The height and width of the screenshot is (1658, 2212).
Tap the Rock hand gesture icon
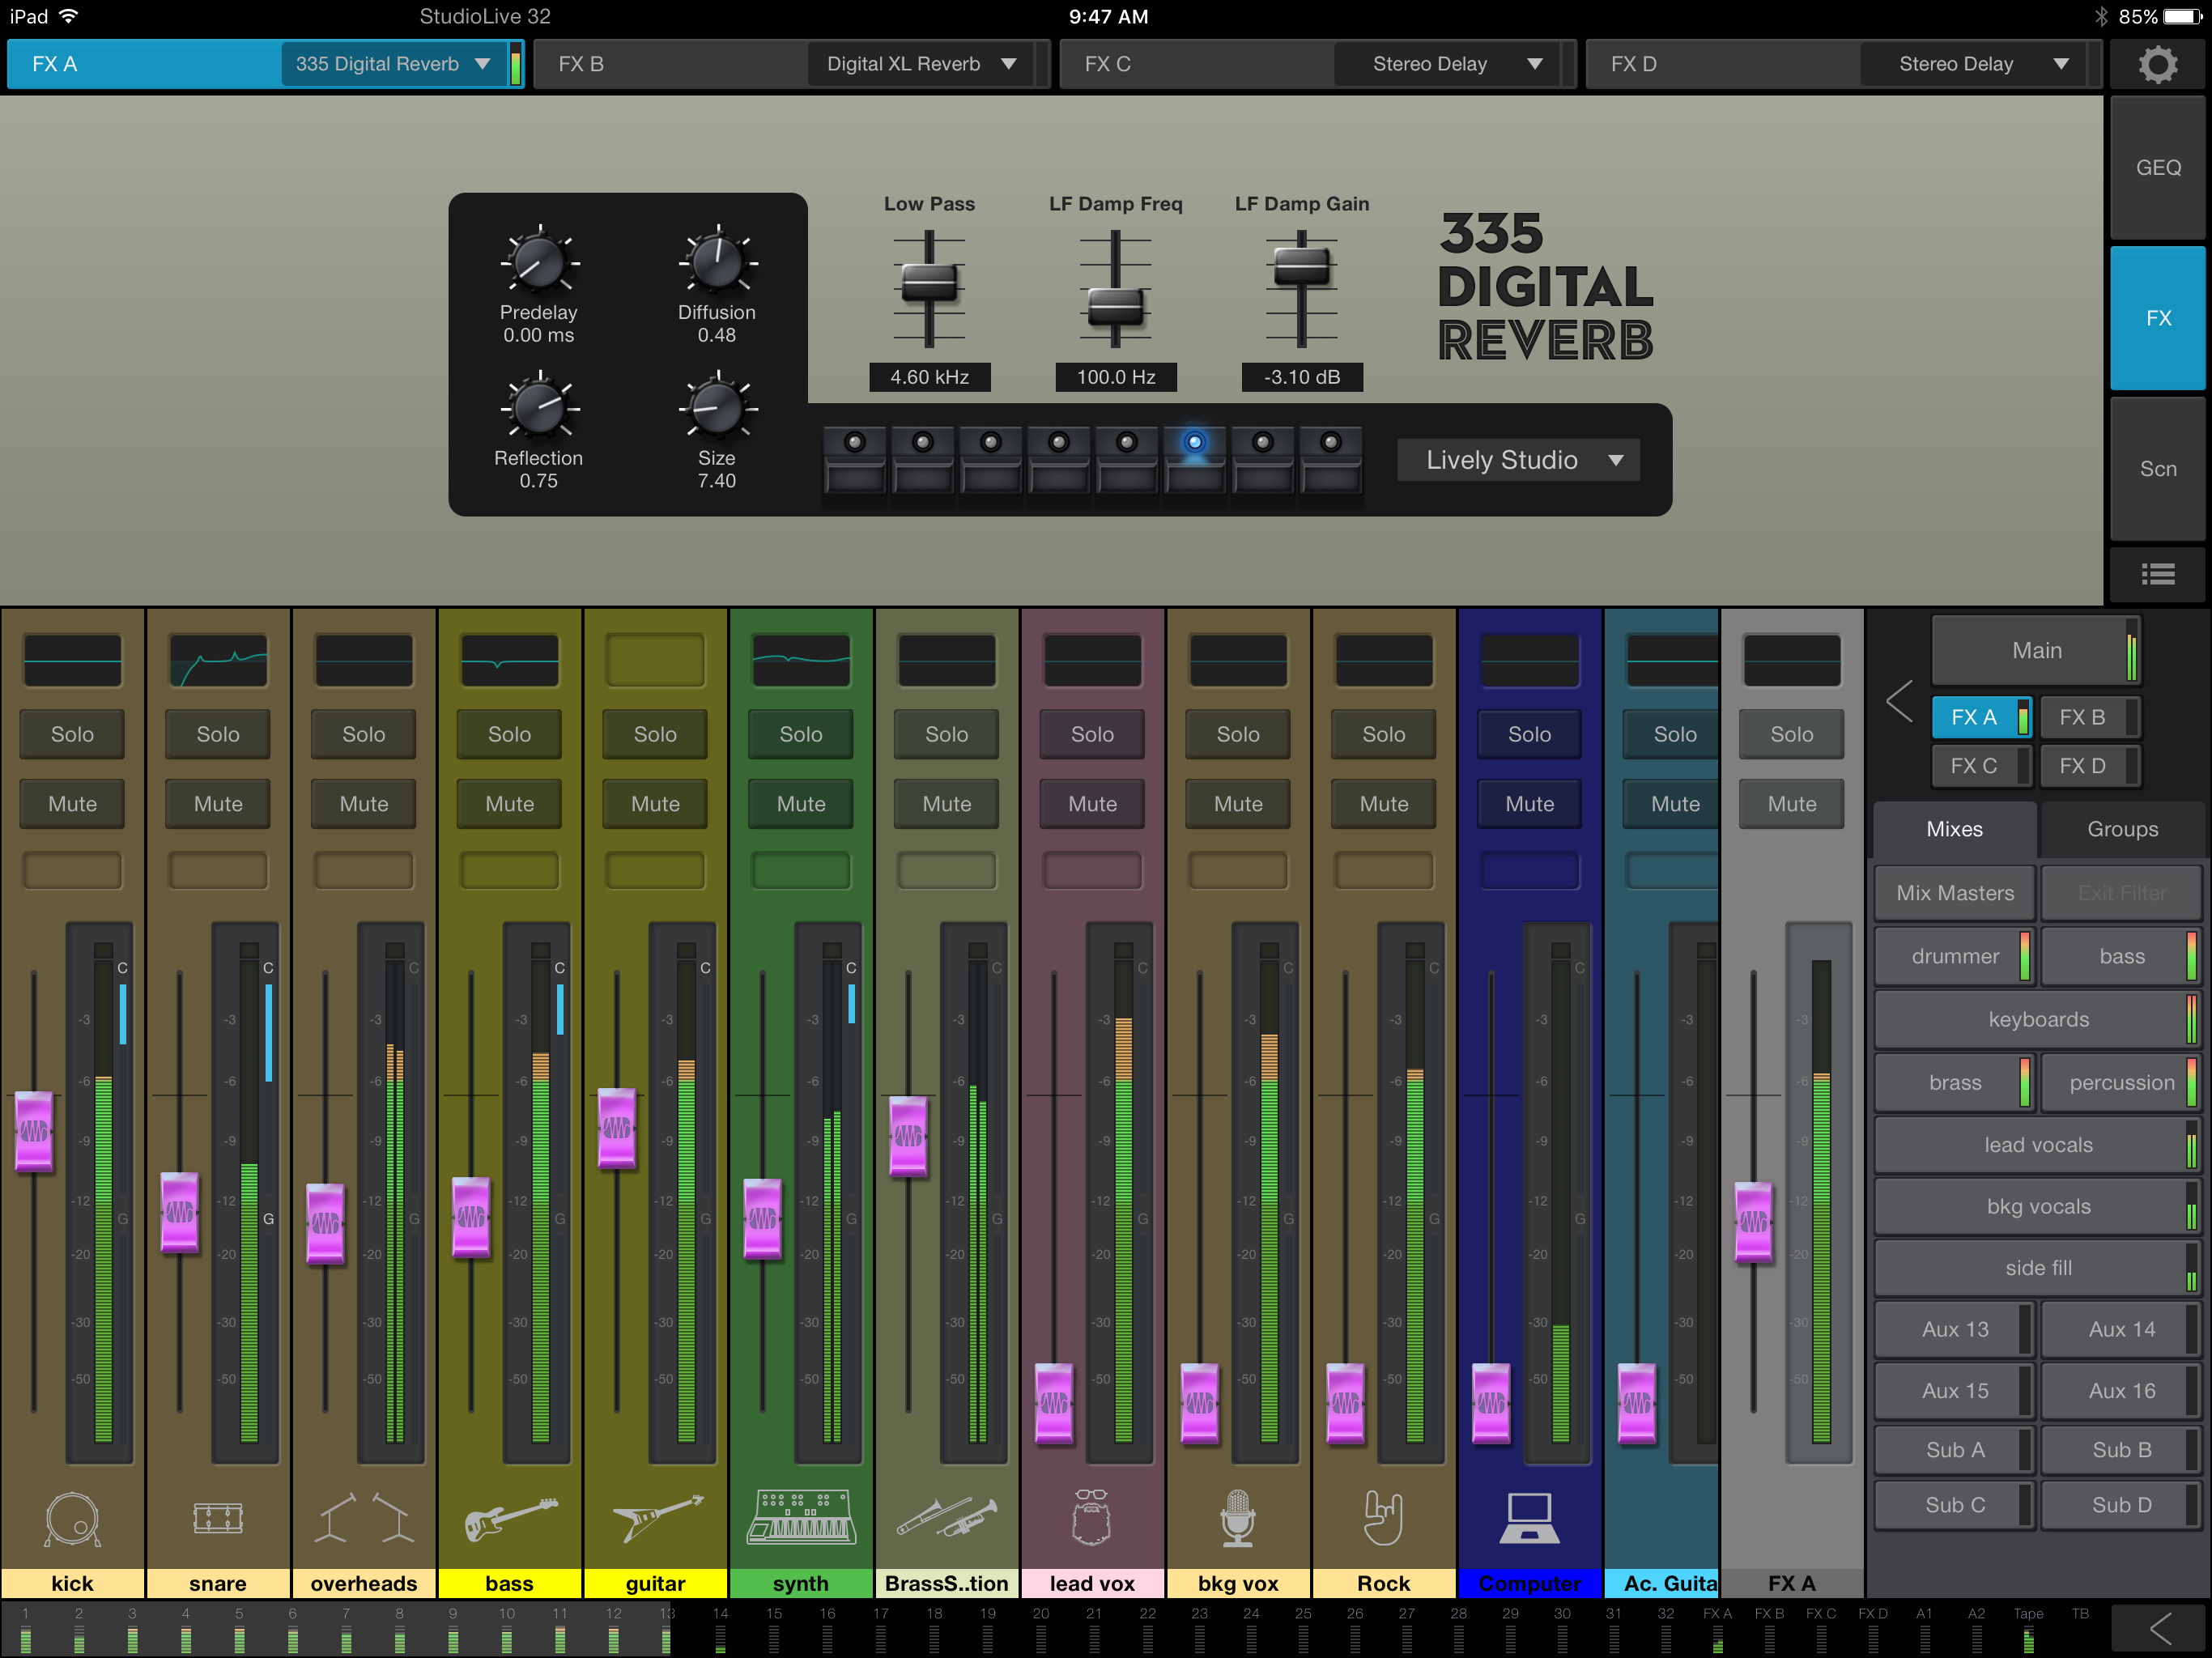[x=1383, y=1517]
